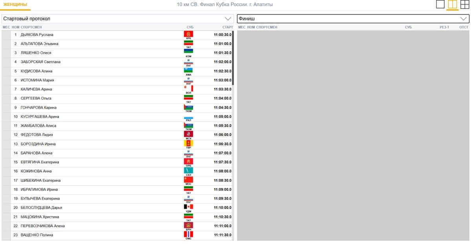Select athlete КОЖИНОВА Анна
The height and width of the screenshot is (247, 471).
click(x=36, y=171)
